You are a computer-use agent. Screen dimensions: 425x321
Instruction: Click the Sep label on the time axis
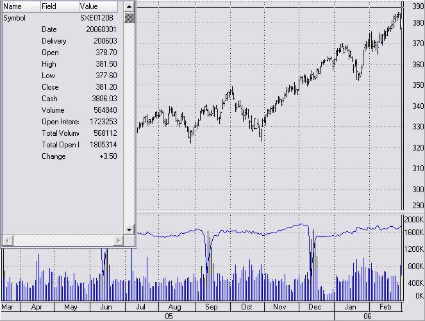pos(210,307)
